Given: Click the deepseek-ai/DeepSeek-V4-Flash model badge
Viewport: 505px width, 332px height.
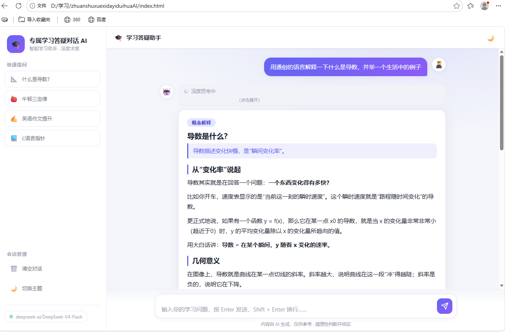Looking at the screenshot, I should pyautogui.click(x=46, y=317).
